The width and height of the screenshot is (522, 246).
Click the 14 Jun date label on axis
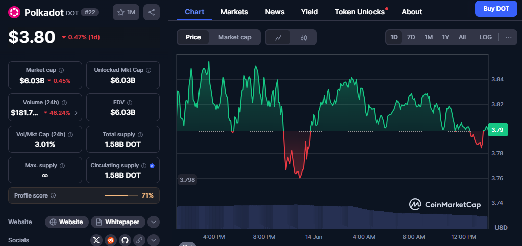(314, 237)
